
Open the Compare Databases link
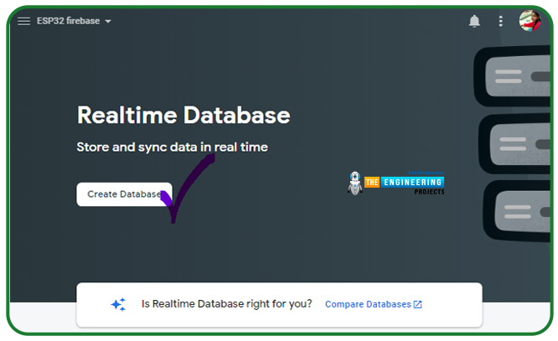(368, 304)
